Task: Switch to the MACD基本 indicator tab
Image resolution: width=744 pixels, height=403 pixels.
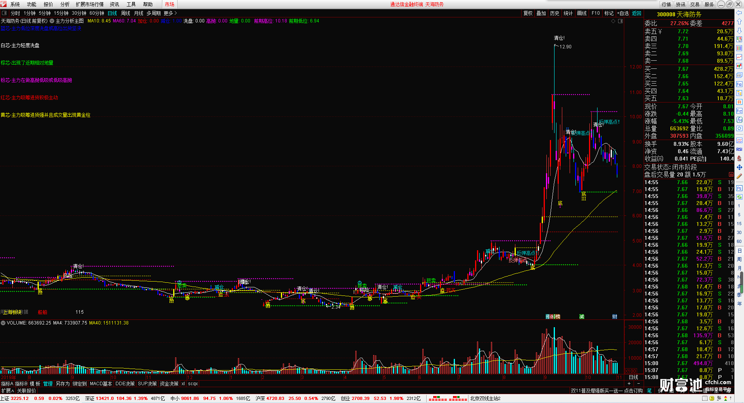Action: (x=101, y=384)
